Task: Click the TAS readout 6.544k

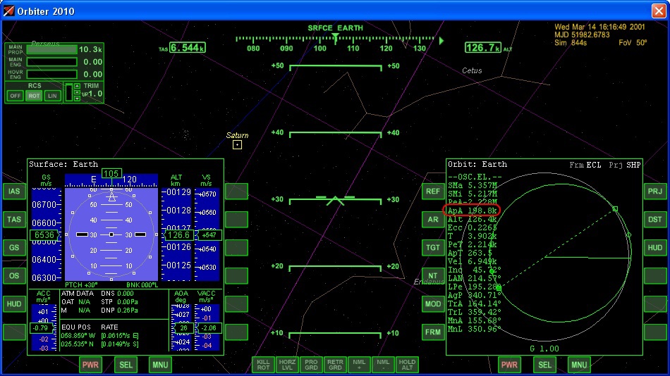Action: coord(188,47)
